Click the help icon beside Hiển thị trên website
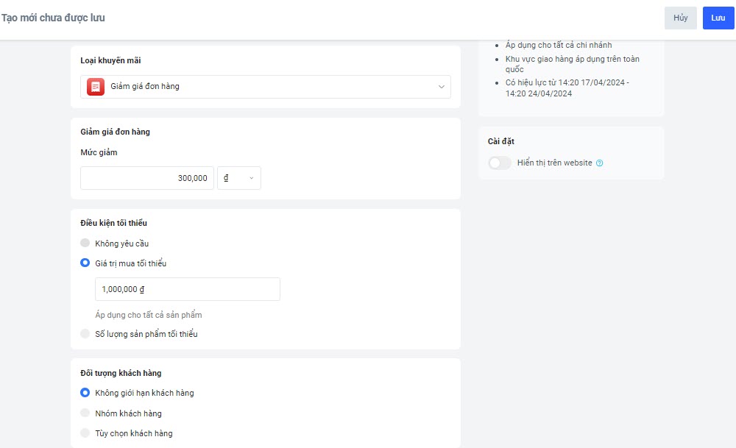Image resolution: width=736 pixels, height=448 pixels. (599, 163)
